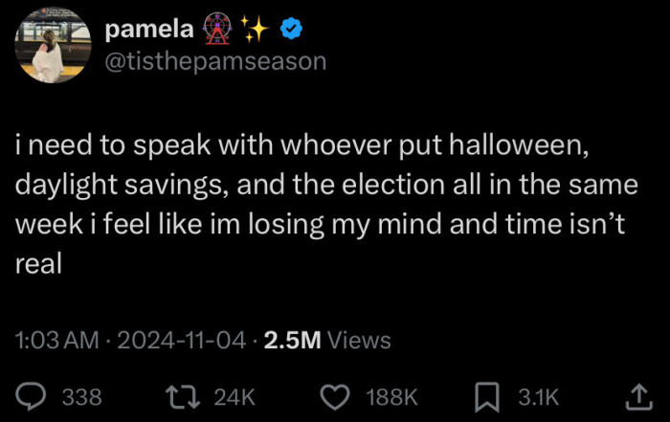Click the display name "pamela"
The image size is (670, 422).
click(149, 31)
